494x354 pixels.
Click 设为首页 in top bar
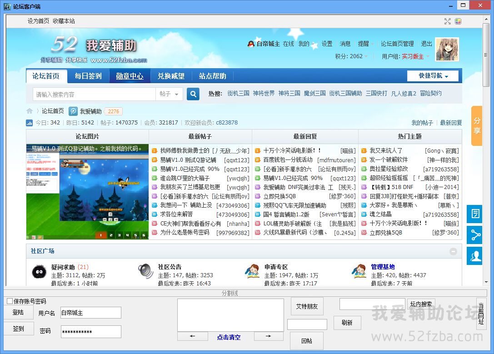click(x=39, y=21)
